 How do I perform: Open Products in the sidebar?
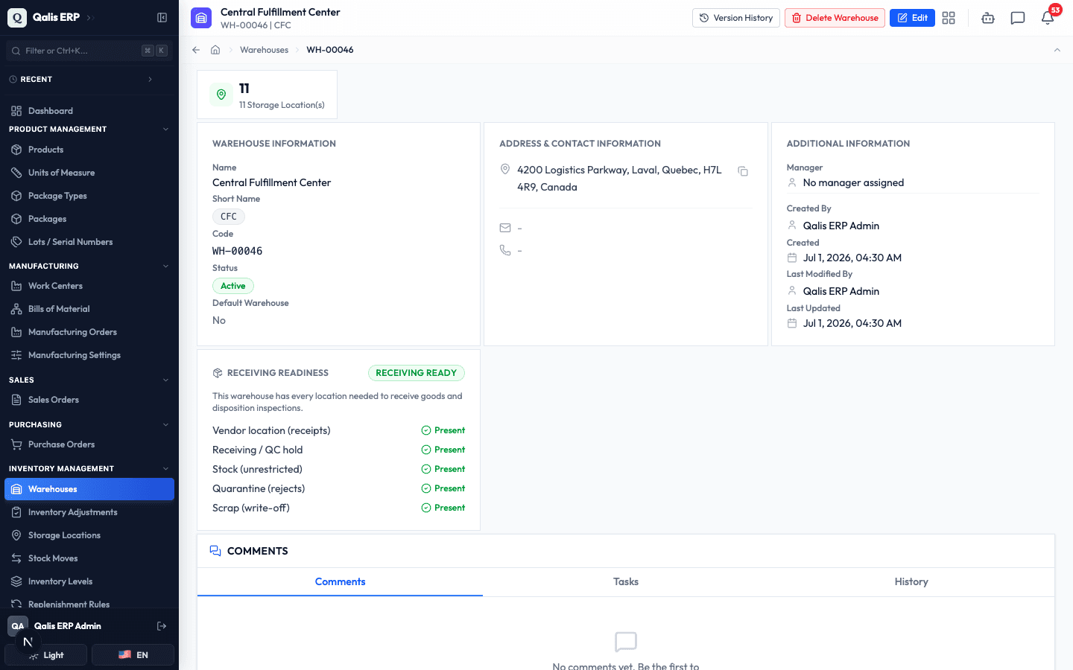click(89, 150)
